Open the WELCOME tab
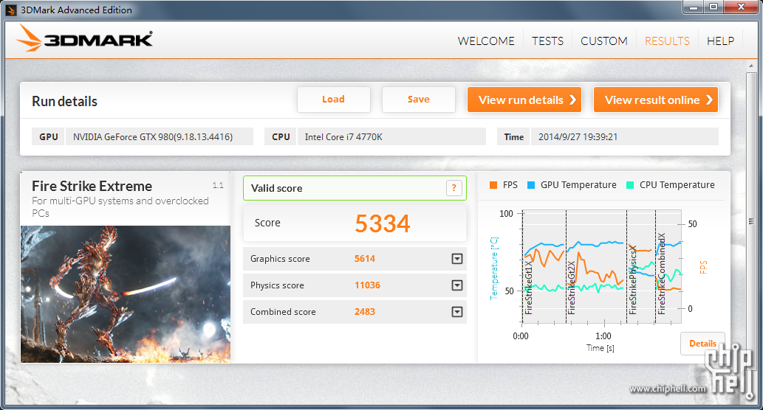 (485, 41)
